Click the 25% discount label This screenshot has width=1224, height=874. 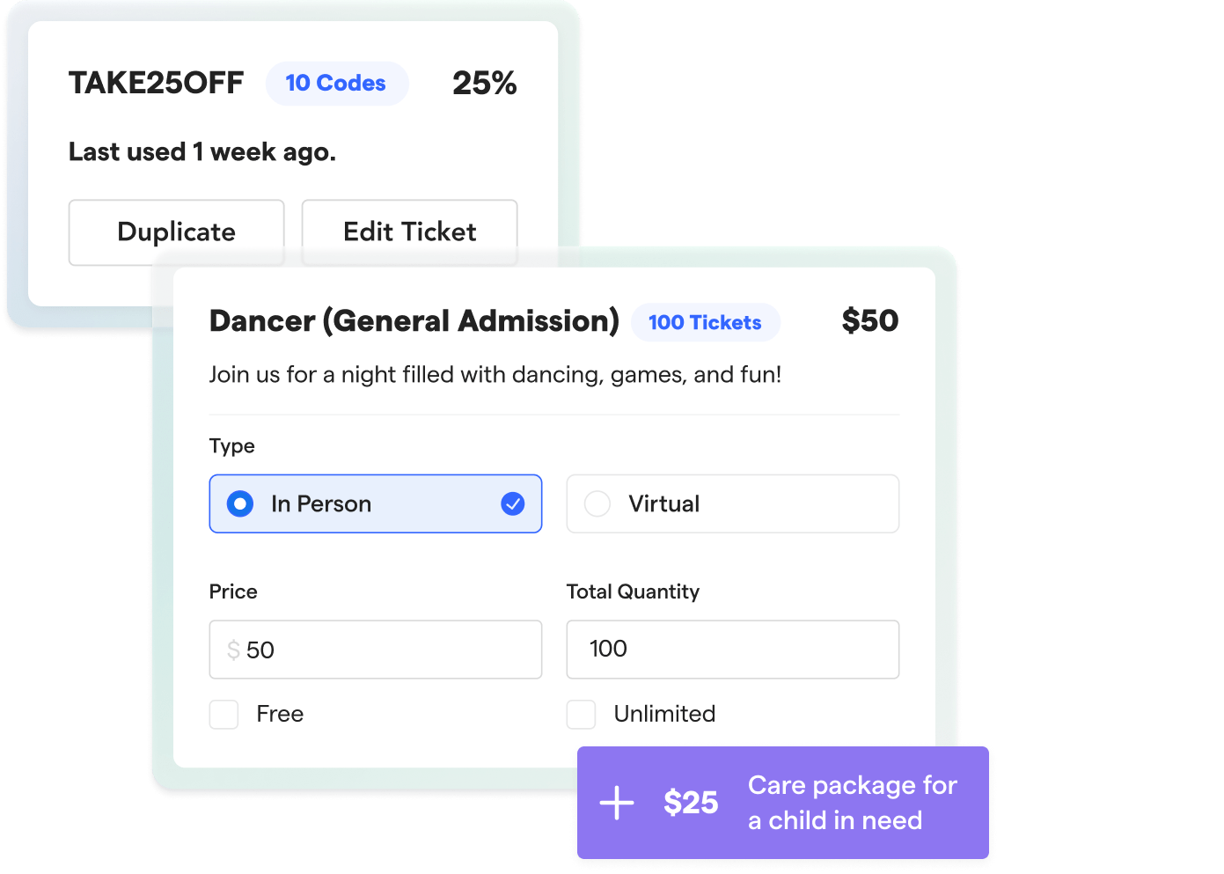click(x=485, y=84)
